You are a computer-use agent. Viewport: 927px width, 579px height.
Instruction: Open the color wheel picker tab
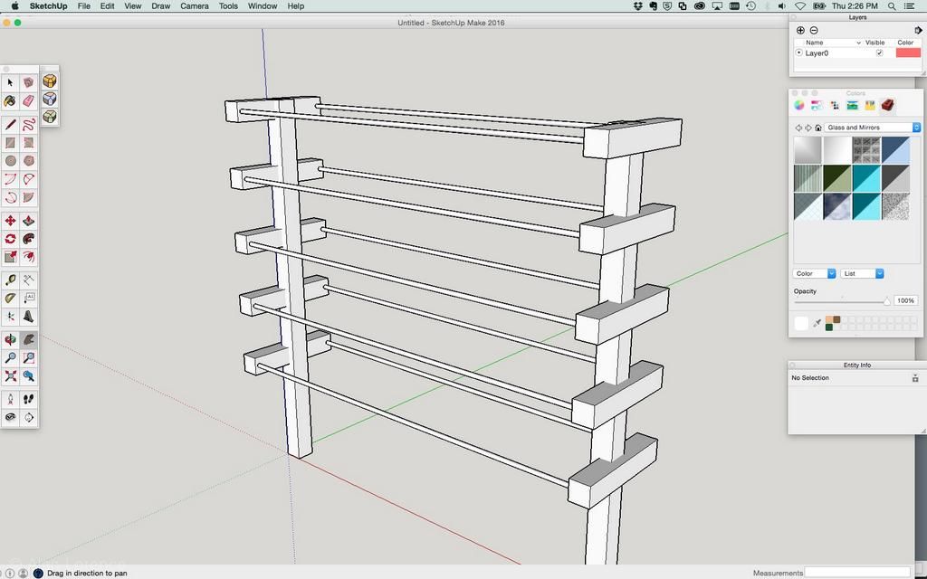click(799, 105)
